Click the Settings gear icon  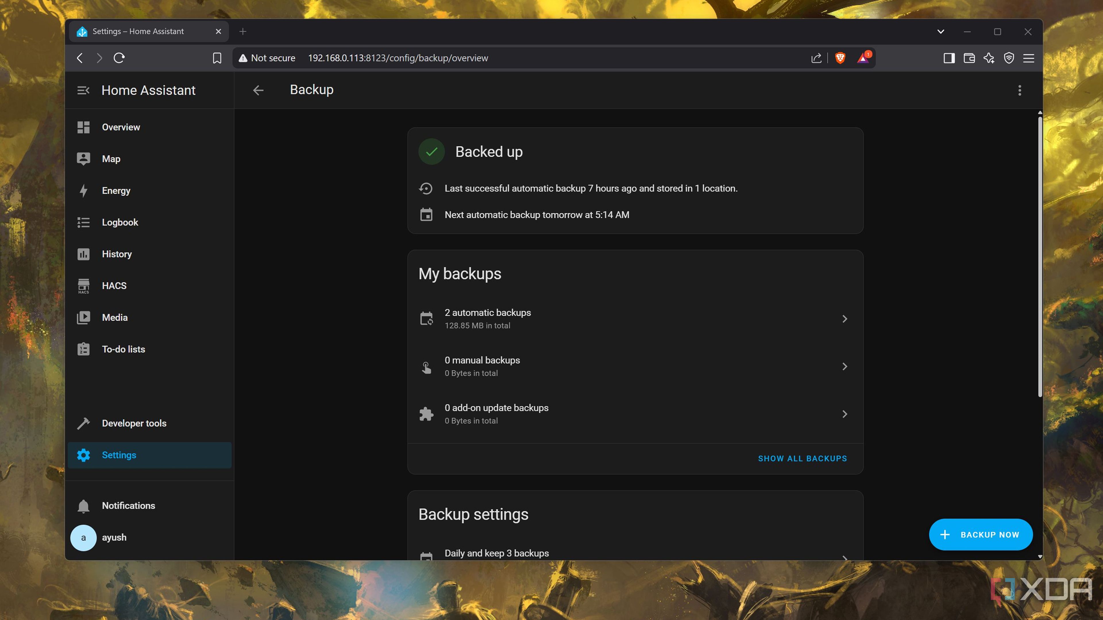pyautogui.click(x=84, y=455)
